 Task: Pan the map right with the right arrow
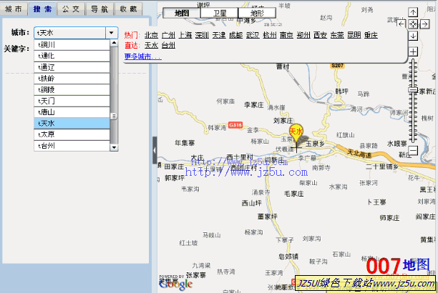coord(425,24)
